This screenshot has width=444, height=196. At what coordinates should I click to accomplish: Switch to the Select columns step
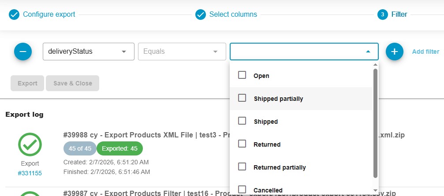[x=233, y=15]
